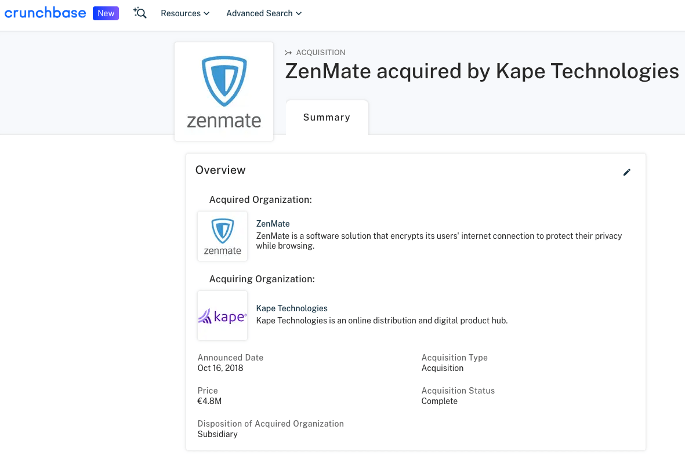Image resolution: width=685 pixels, height=455 pixels.
Task: Edit the Overview section with pencil icon
Action: (x=627, y=172)
